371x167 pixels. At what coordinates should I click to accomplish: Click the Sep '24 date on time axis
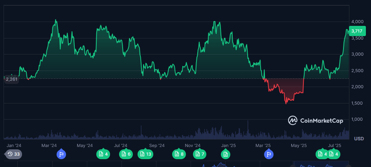[156, 145]
